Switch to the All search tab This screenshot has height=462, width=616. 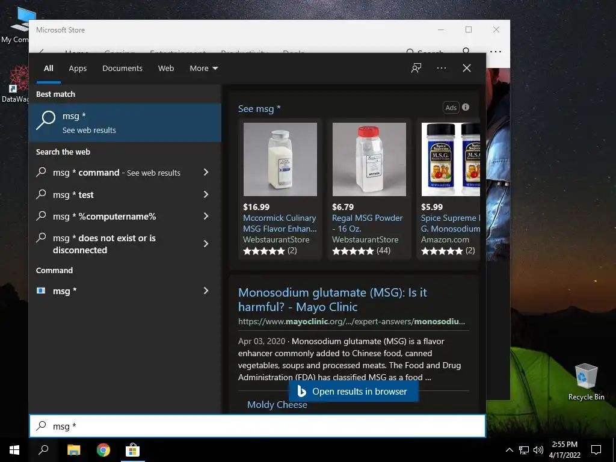tap(48, 69)
